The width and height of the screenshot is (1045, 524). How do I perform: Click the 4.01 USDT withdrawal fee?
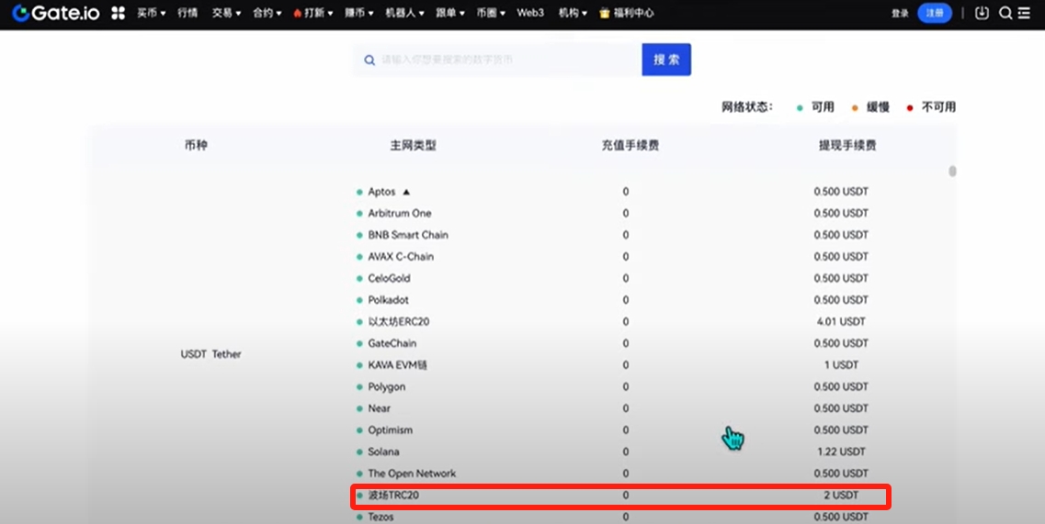[841, 321]
